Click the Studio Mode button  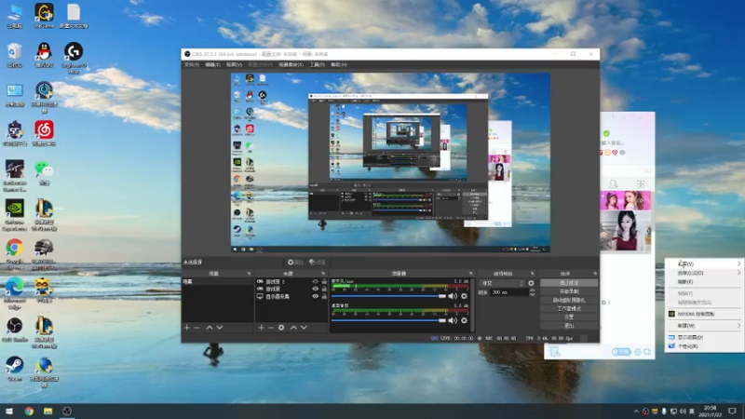(569, 308)
